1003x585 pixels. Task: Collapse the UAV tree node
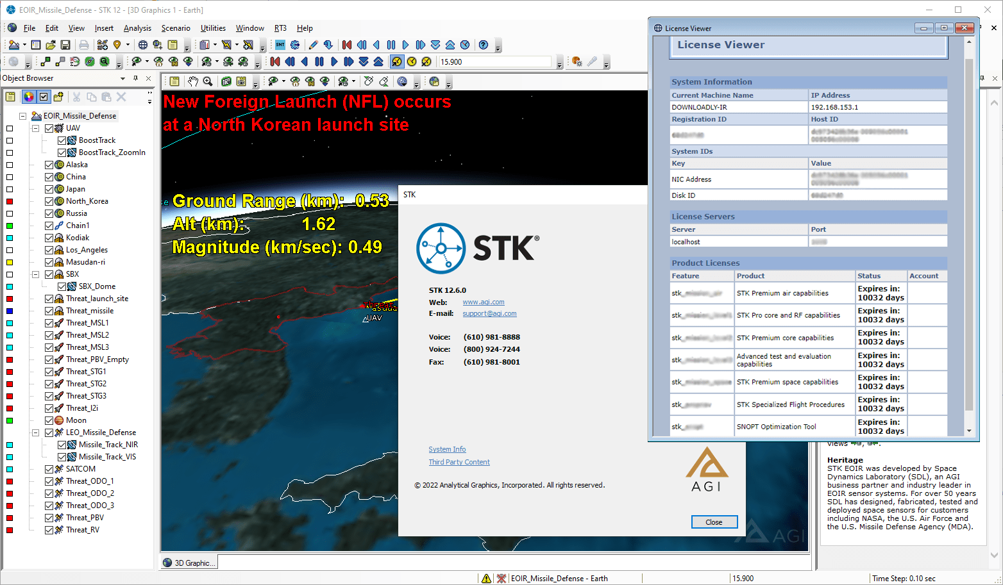[x=36, y=128]
